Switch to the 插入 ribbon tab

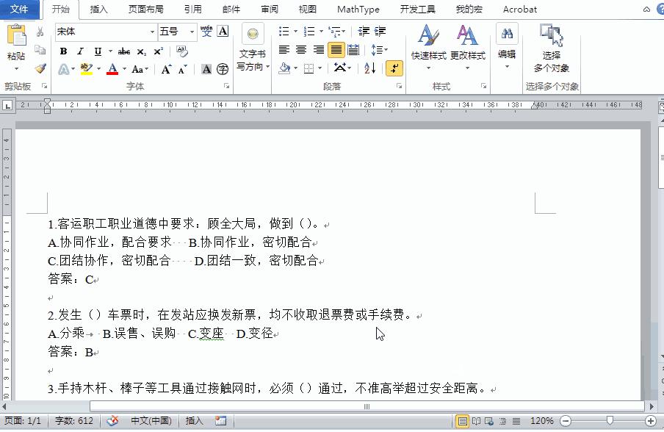[x=98, y=10]
